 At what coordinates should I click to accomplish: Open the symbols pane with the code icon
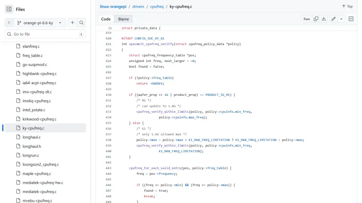[x=351, y=19]
